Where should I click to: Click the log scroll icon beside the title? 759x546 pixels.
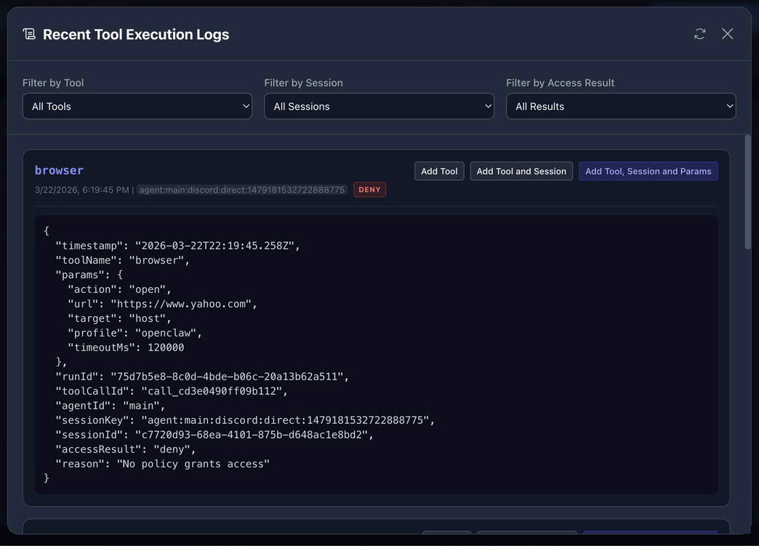pyautogui.click(x=29, y=34)
